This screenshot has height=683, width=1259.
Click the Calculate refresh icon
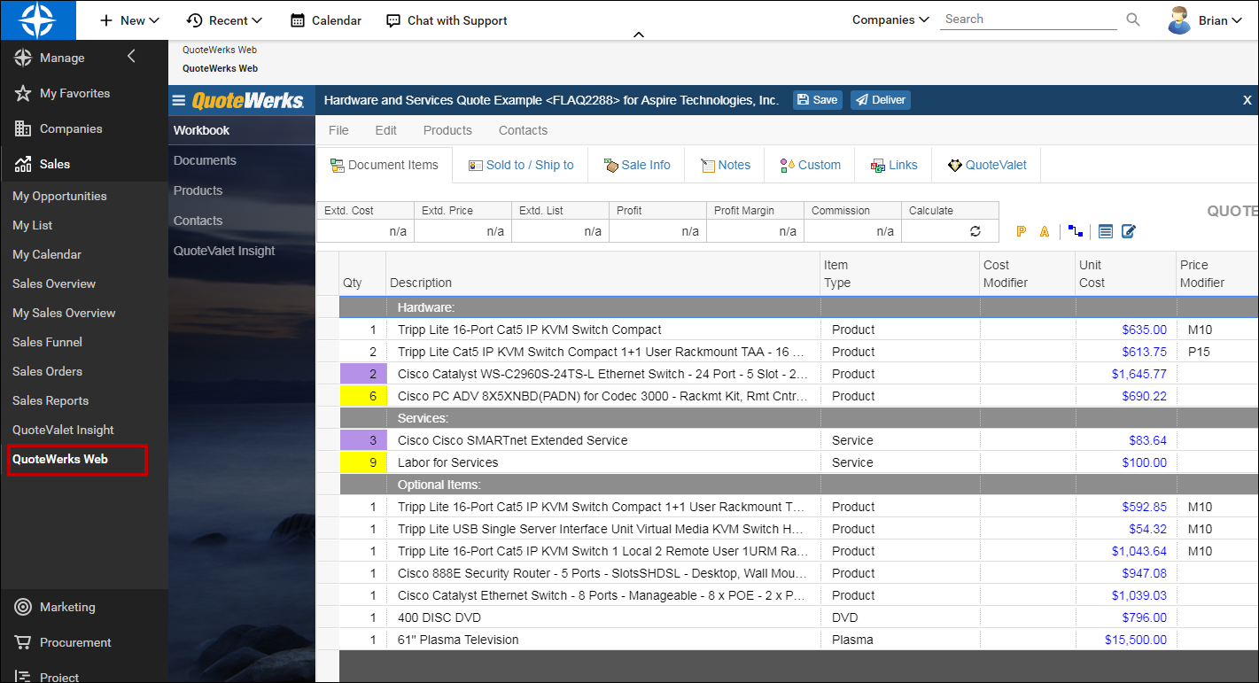975,231
